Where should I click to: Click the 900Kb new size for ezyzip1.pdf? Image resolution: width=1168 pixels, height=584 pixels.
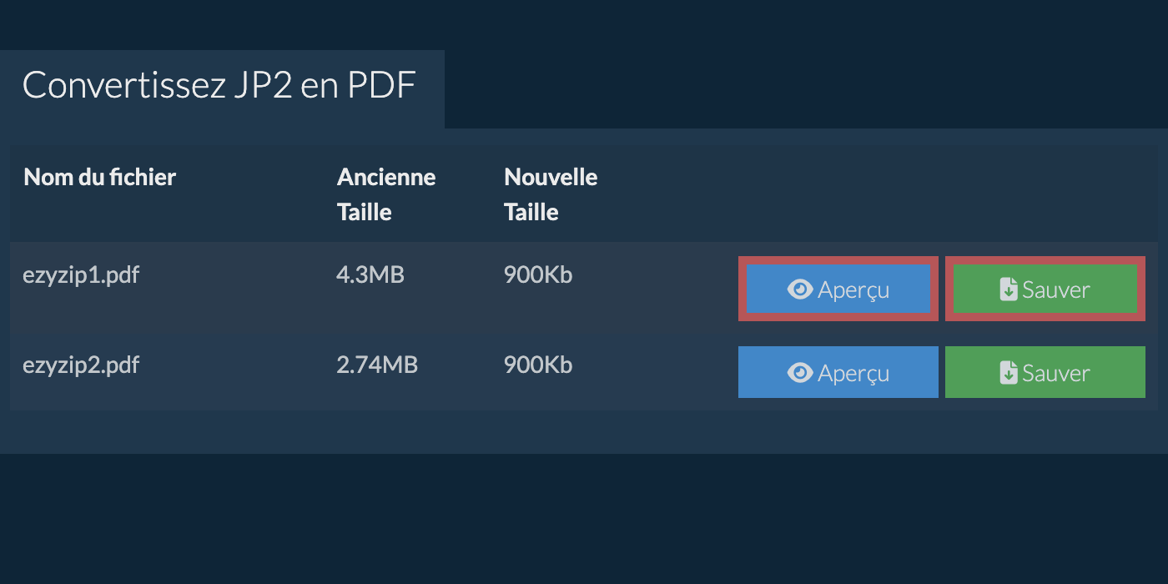click(x=538, y=274)
